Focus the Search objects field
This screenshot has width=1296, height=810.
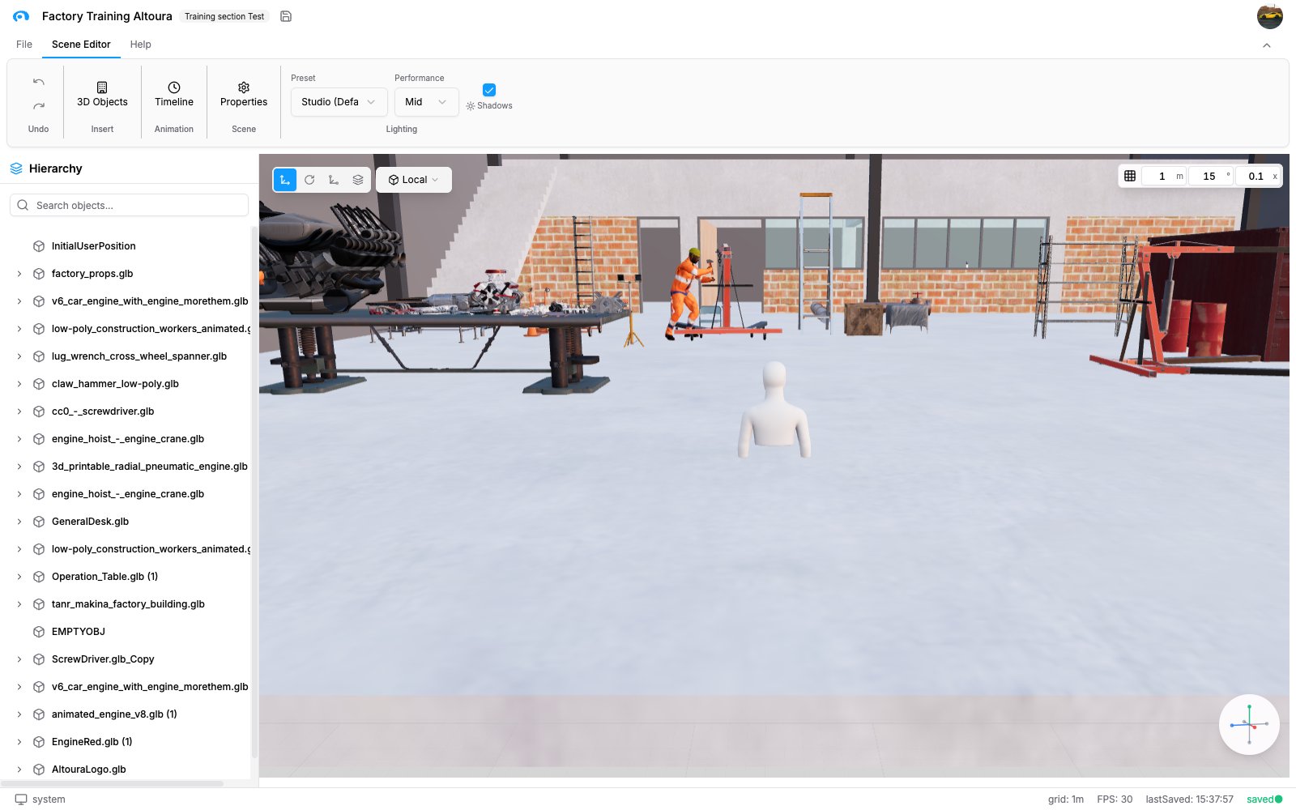[129, 205]
